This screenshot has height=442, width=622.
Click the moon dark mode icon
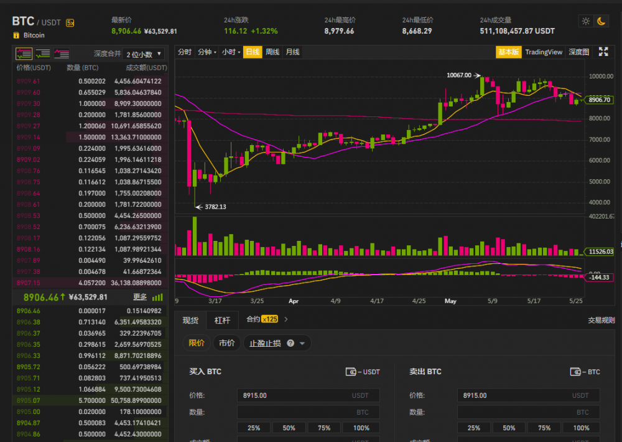coord(601,21)
